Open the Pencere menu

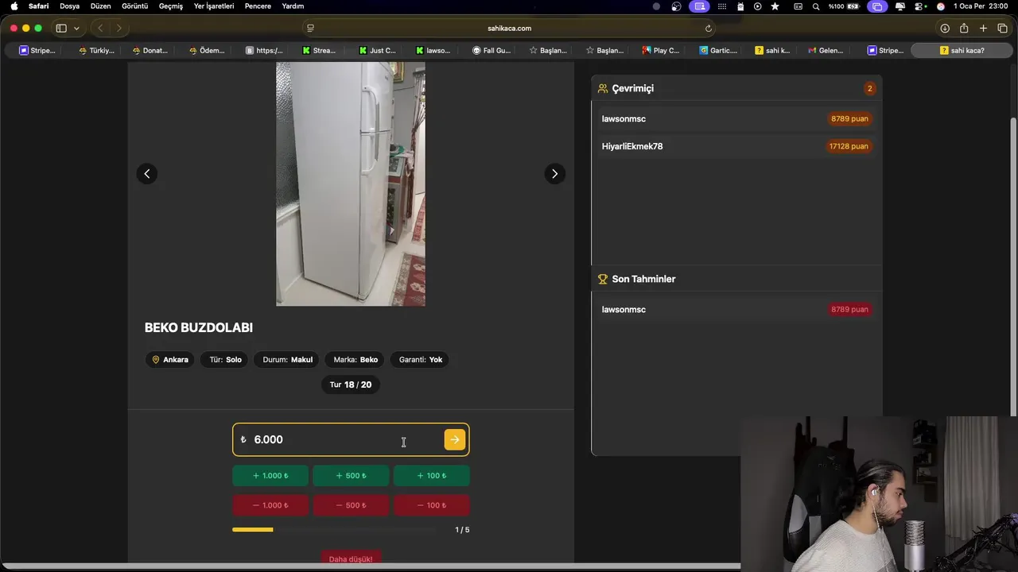click(x=258, y=6)
